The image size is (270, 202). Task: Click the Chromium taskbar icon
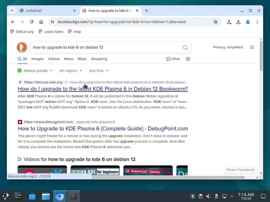[59, 196]
